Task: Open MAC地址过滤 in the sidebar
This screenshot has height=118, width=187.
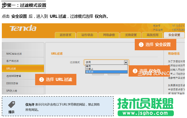Action: point(23,54)
